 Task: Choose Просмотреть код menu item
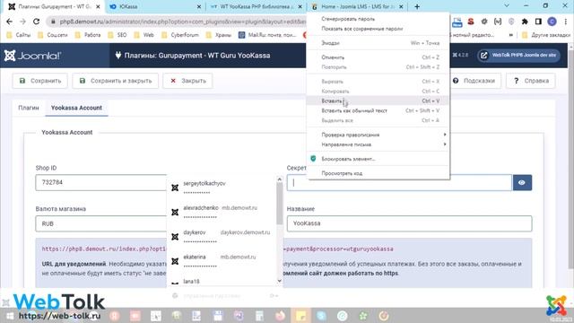tap(378, 173)
